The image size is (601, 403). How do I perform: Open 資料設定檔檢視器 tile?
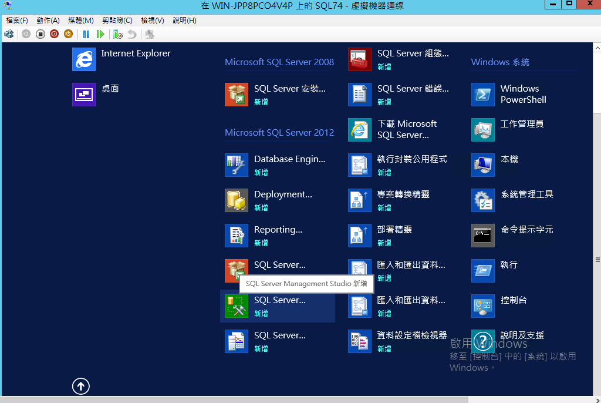(x=397, y=341)
